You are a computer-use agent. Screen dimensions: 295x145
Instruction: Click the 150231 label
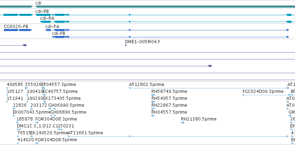66,126
